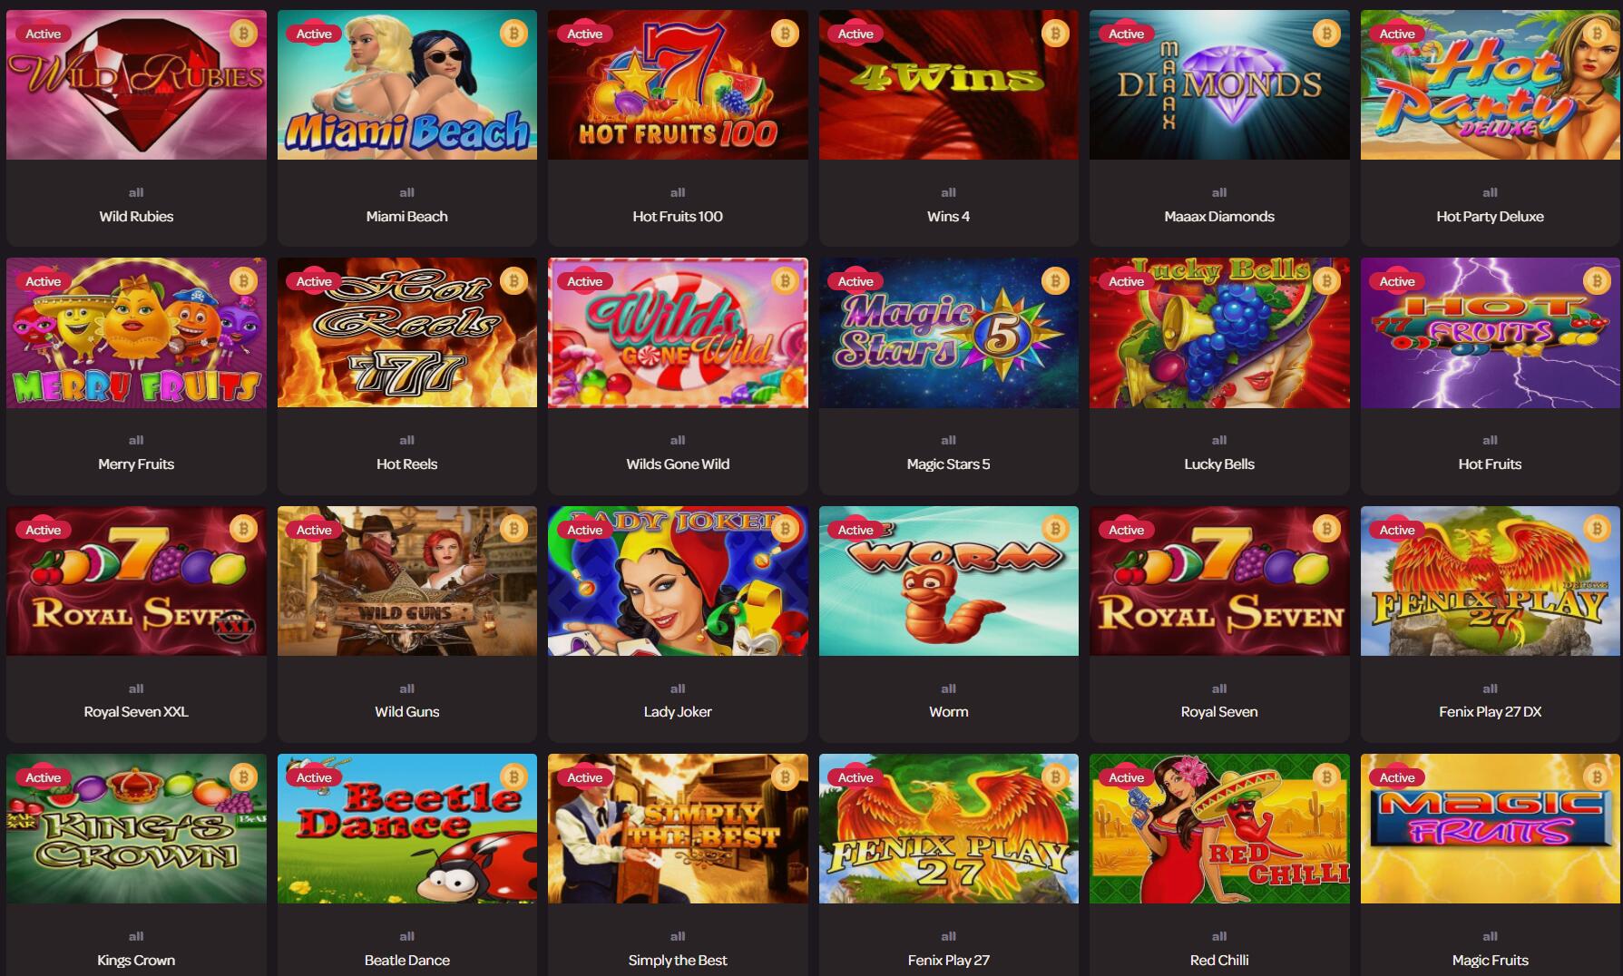Screen dimensions: 1623x976
Task: Select the Beatle Dance game title
Action: pyautogui.click(x=407, y=960)
